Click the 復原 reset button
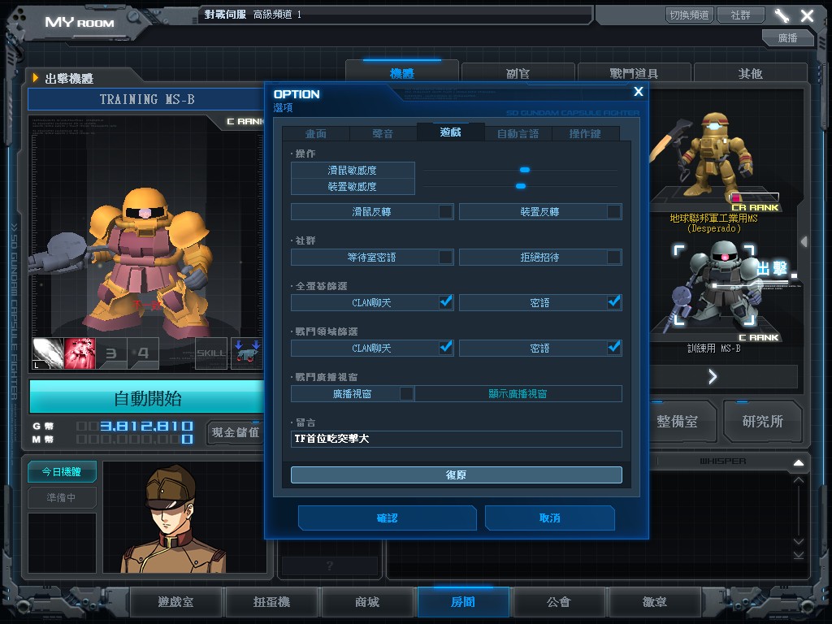The width and height of the screenshot is (832, 624). click(x=457, y=474)
